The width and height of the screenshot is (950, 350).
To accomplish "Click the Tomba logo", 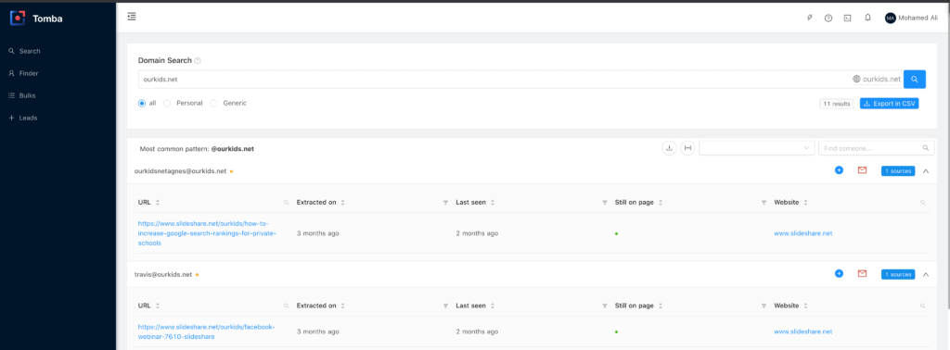I will 36,19.
